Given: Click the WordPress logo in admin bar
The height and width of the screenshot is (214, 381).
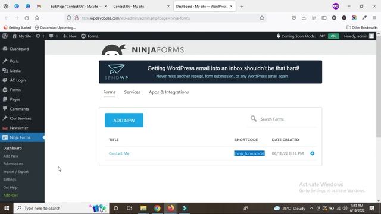Looking at the screenshot, I should (x=5, y=36).
